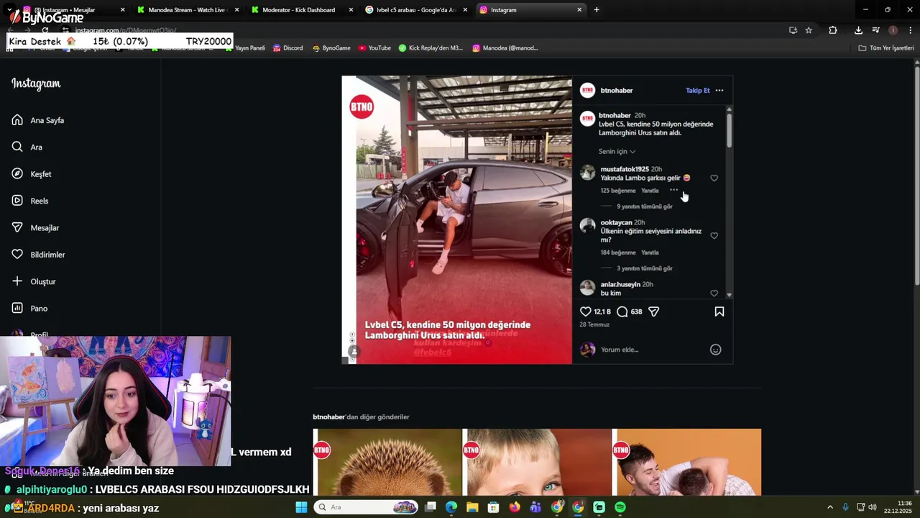Click the Lamborghini Urus post image
This screenshot has width=920, height=518.
[x=457, y=220]
